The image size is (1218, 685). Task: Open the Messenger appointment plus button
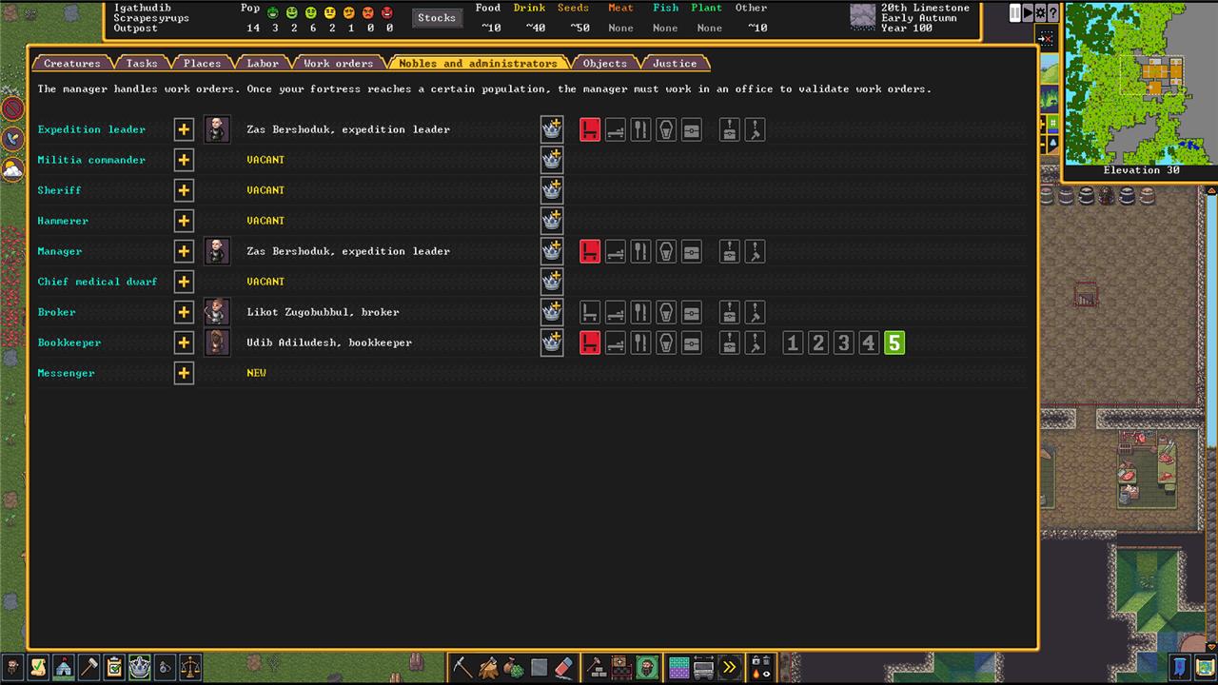coord(184,373)
